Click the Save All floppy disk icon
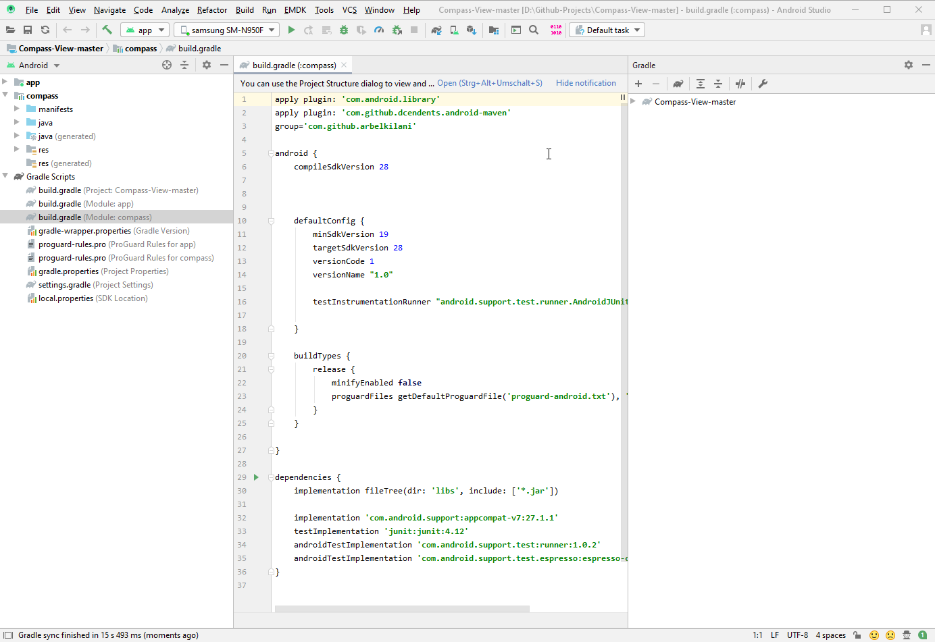 coord(28,30)
